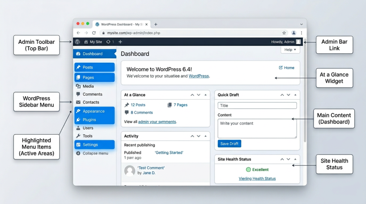Expand the Help dropdown

(x=290, y=50)
